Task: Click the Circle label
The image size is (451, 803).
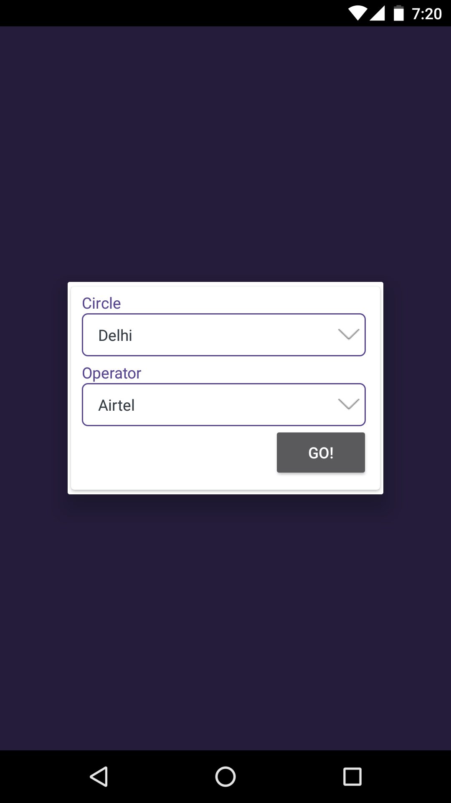Action: [101, 303]
